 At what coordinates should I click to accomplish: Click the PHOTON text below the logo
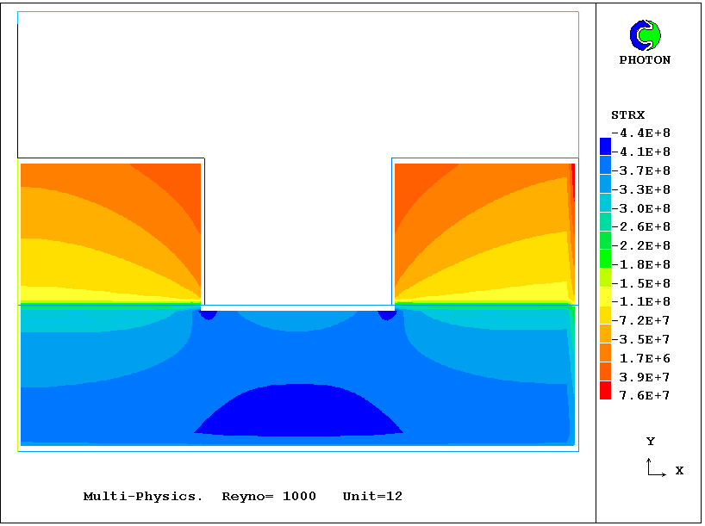pyautogui.click(x=645, y=60)
